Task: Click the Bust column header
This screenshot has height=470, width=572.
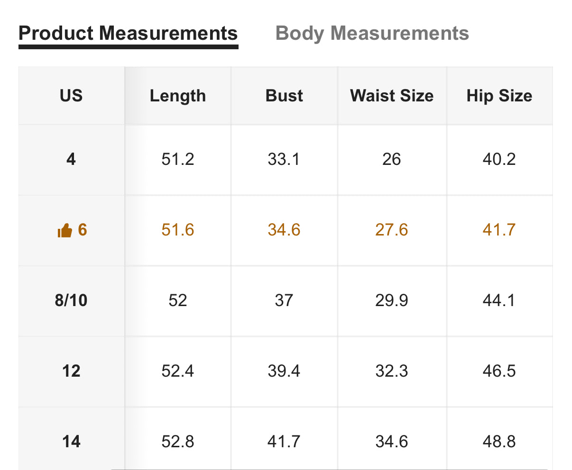Action: (284, 96)
